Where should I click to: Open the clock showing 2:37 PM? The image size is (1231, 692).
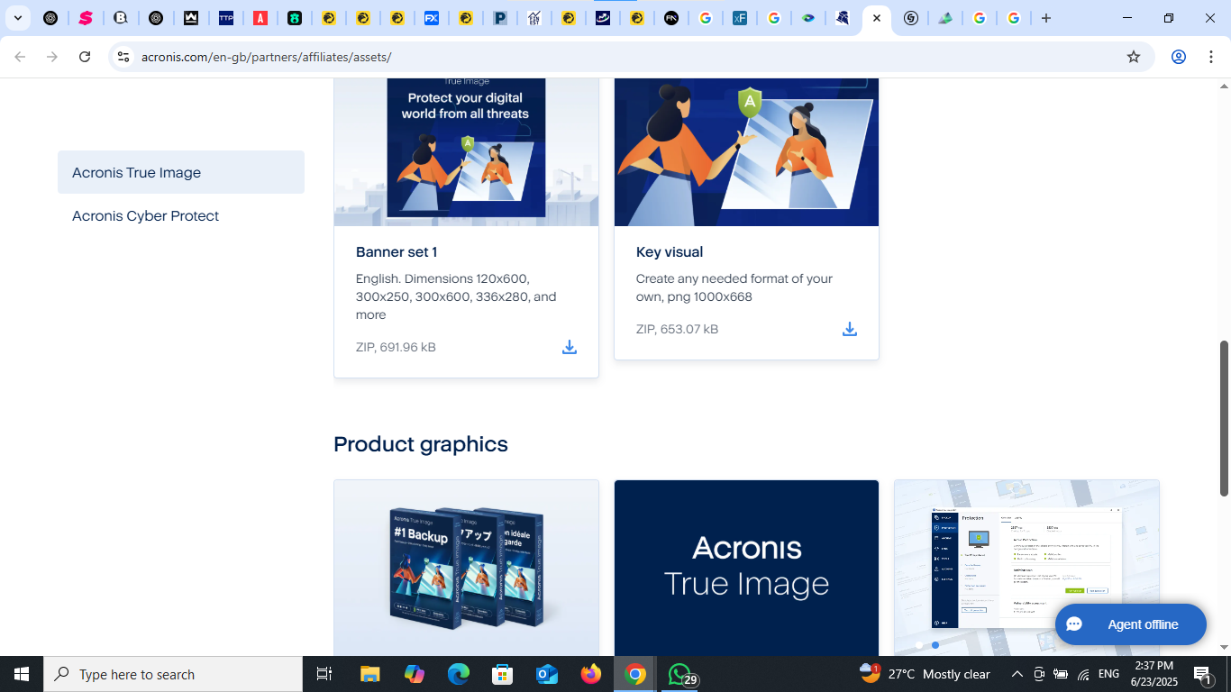(x=1154, y=674)
